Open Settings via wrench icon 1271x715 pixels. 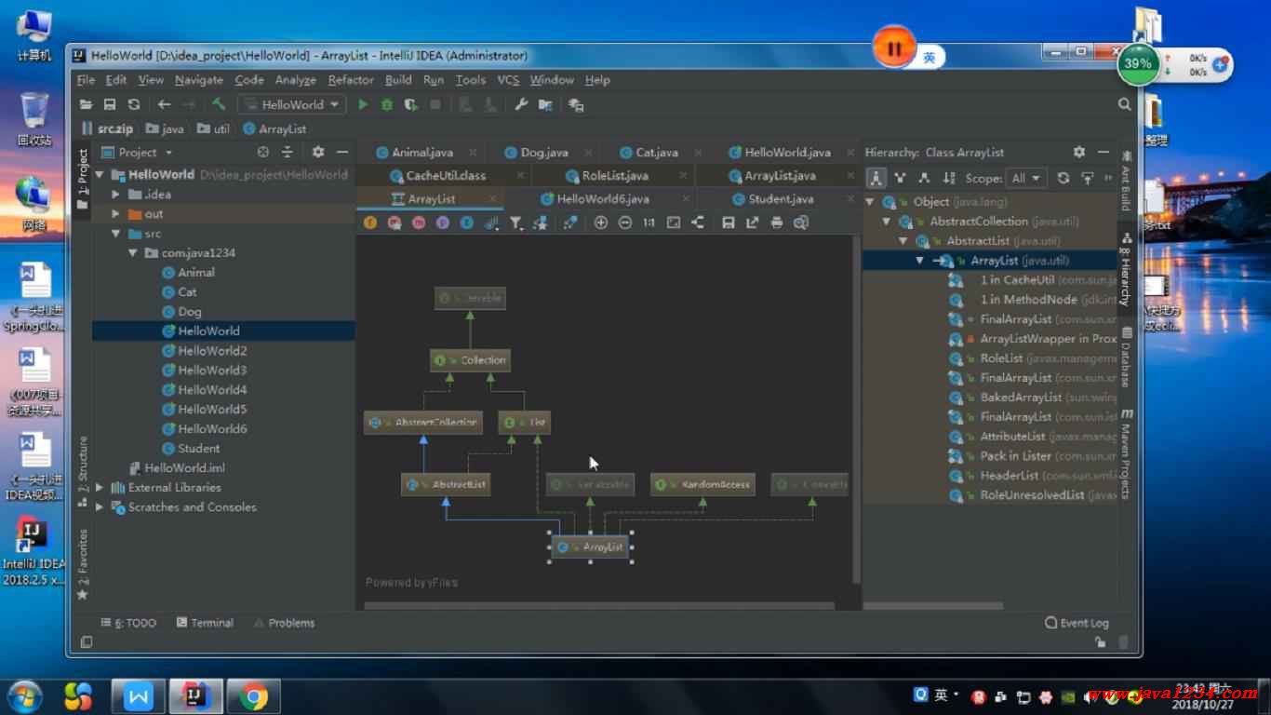tap(521, 104)
